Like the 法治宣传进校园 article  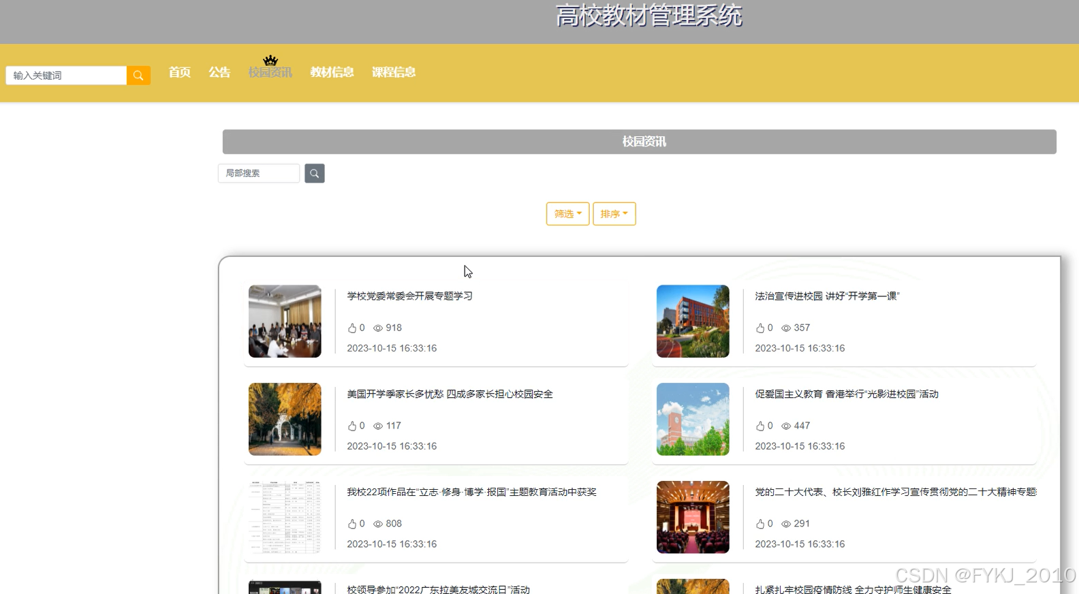pyautogui.click(x=760, y=328)
